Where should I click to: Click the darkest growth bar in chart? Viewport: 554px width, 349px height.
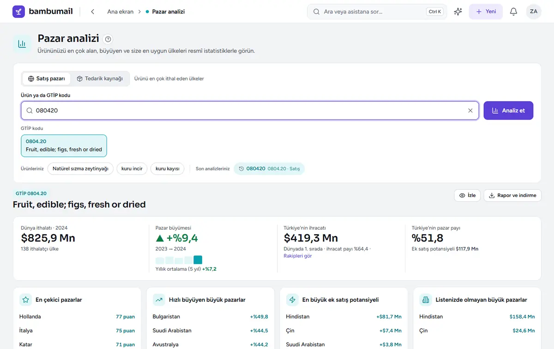198,260
